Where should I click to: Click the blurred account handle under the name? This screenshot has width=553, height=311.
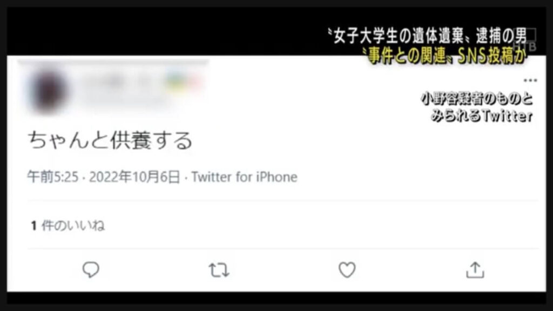pos(124,99)
